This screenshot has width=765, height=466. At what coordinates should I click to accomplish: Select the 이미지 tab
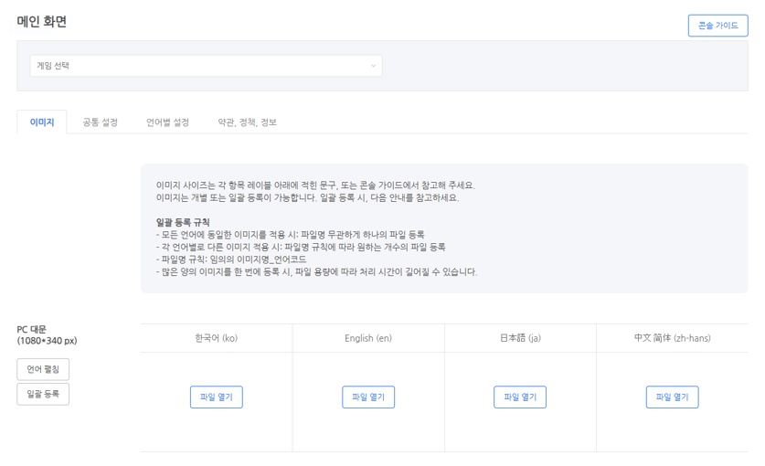42,122
